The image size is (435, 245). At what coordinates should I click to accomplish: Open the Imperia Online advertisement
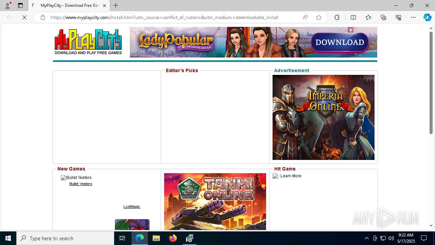click(x=324, y=117)
